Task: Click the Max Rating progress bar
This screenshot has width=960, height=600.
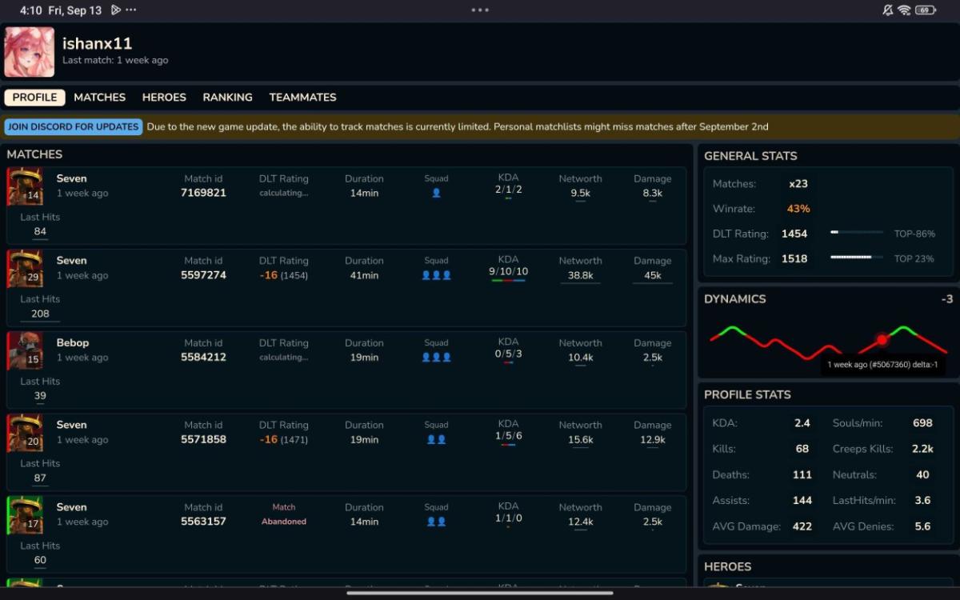Action: (856, 258)
